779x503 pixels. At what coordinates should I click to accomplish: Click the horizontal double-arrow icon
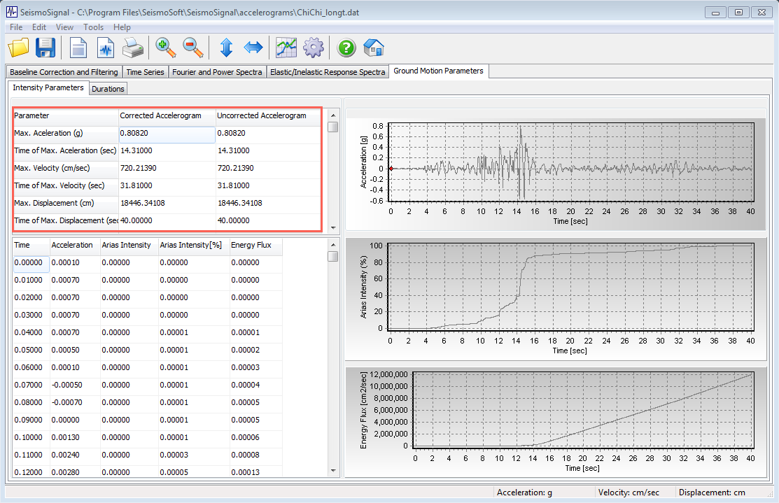(253, 48)
